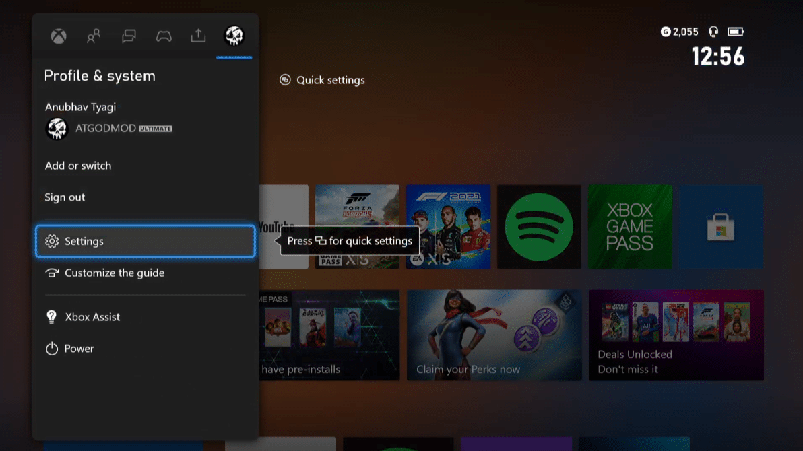Open the Capture & share tab icon

click(198, 35)
